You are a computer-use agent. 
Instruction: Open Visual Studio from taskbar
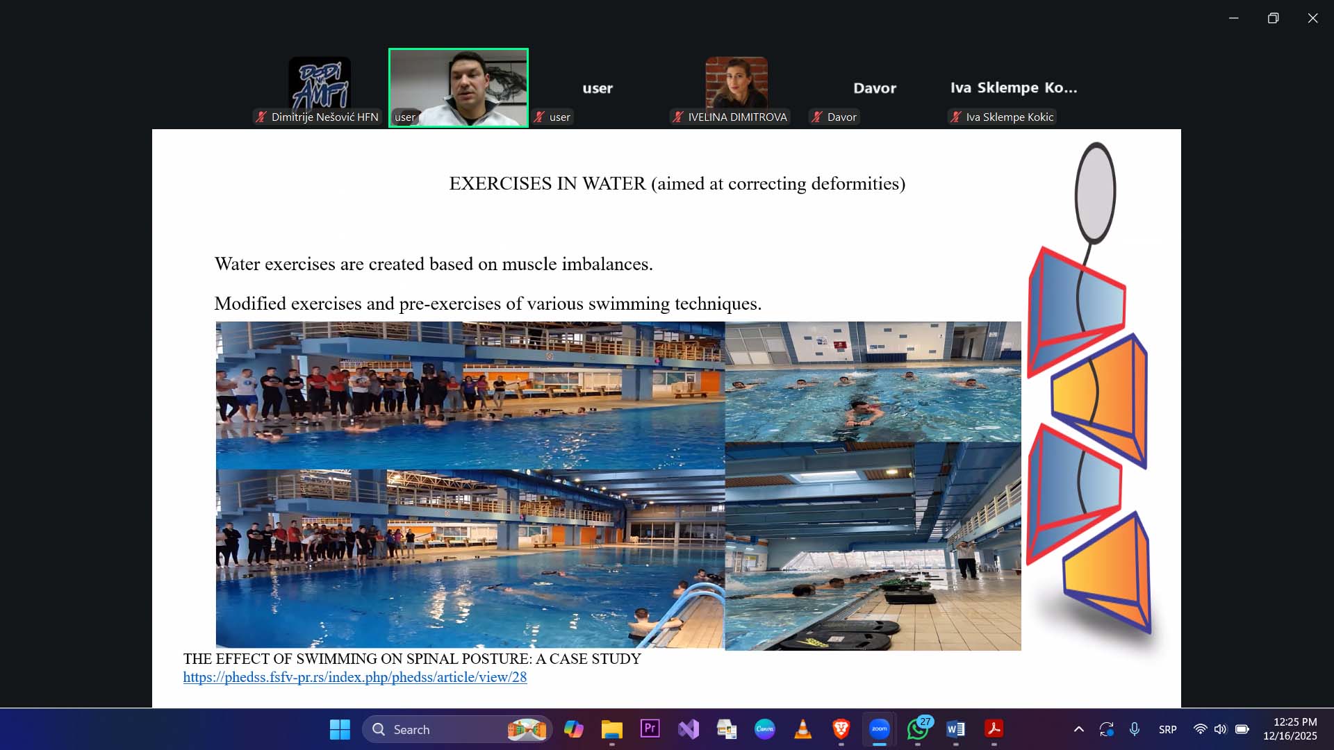pos(689,729)
